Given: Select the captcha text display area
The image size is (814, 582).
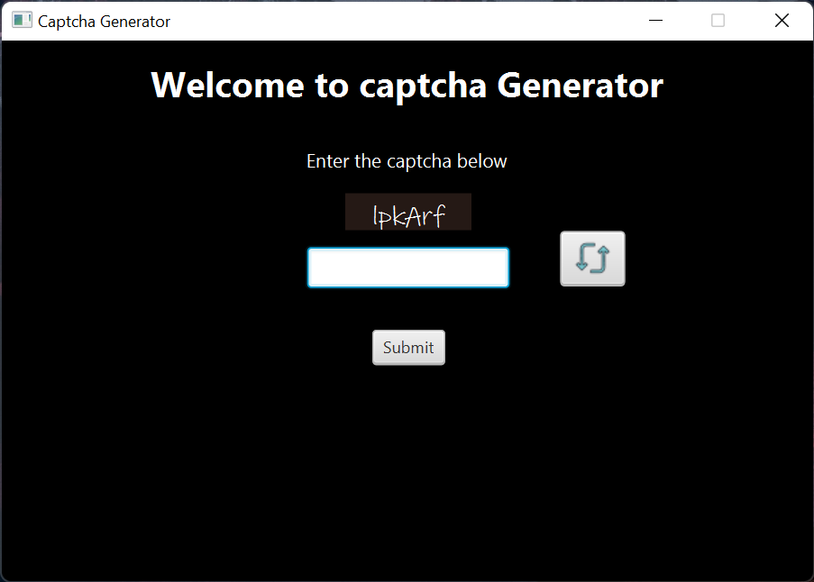Looking at the screenshot, I should pyautogui.click(x=407, y=212).
